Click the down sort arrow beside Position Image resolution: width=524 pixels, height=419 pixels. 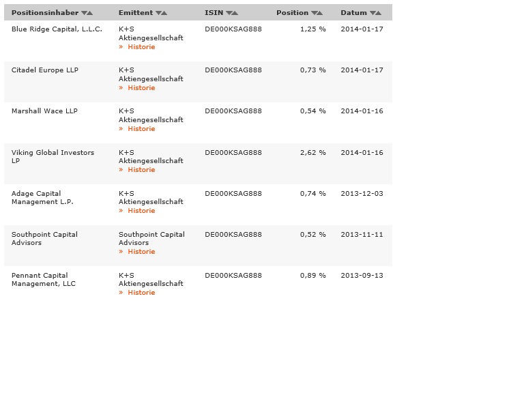click(314, 13)
